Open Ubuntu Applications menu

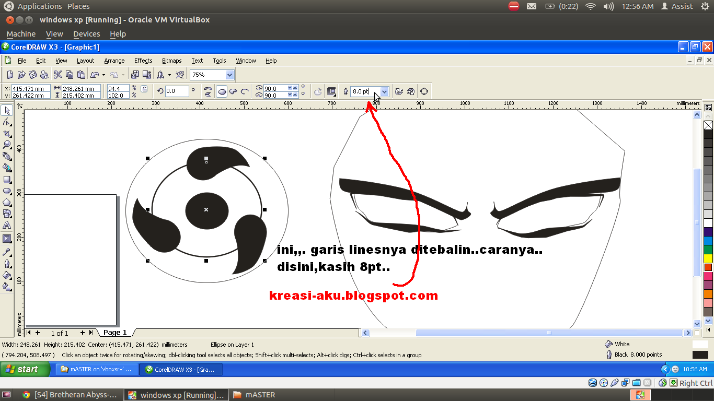point(40,6)
